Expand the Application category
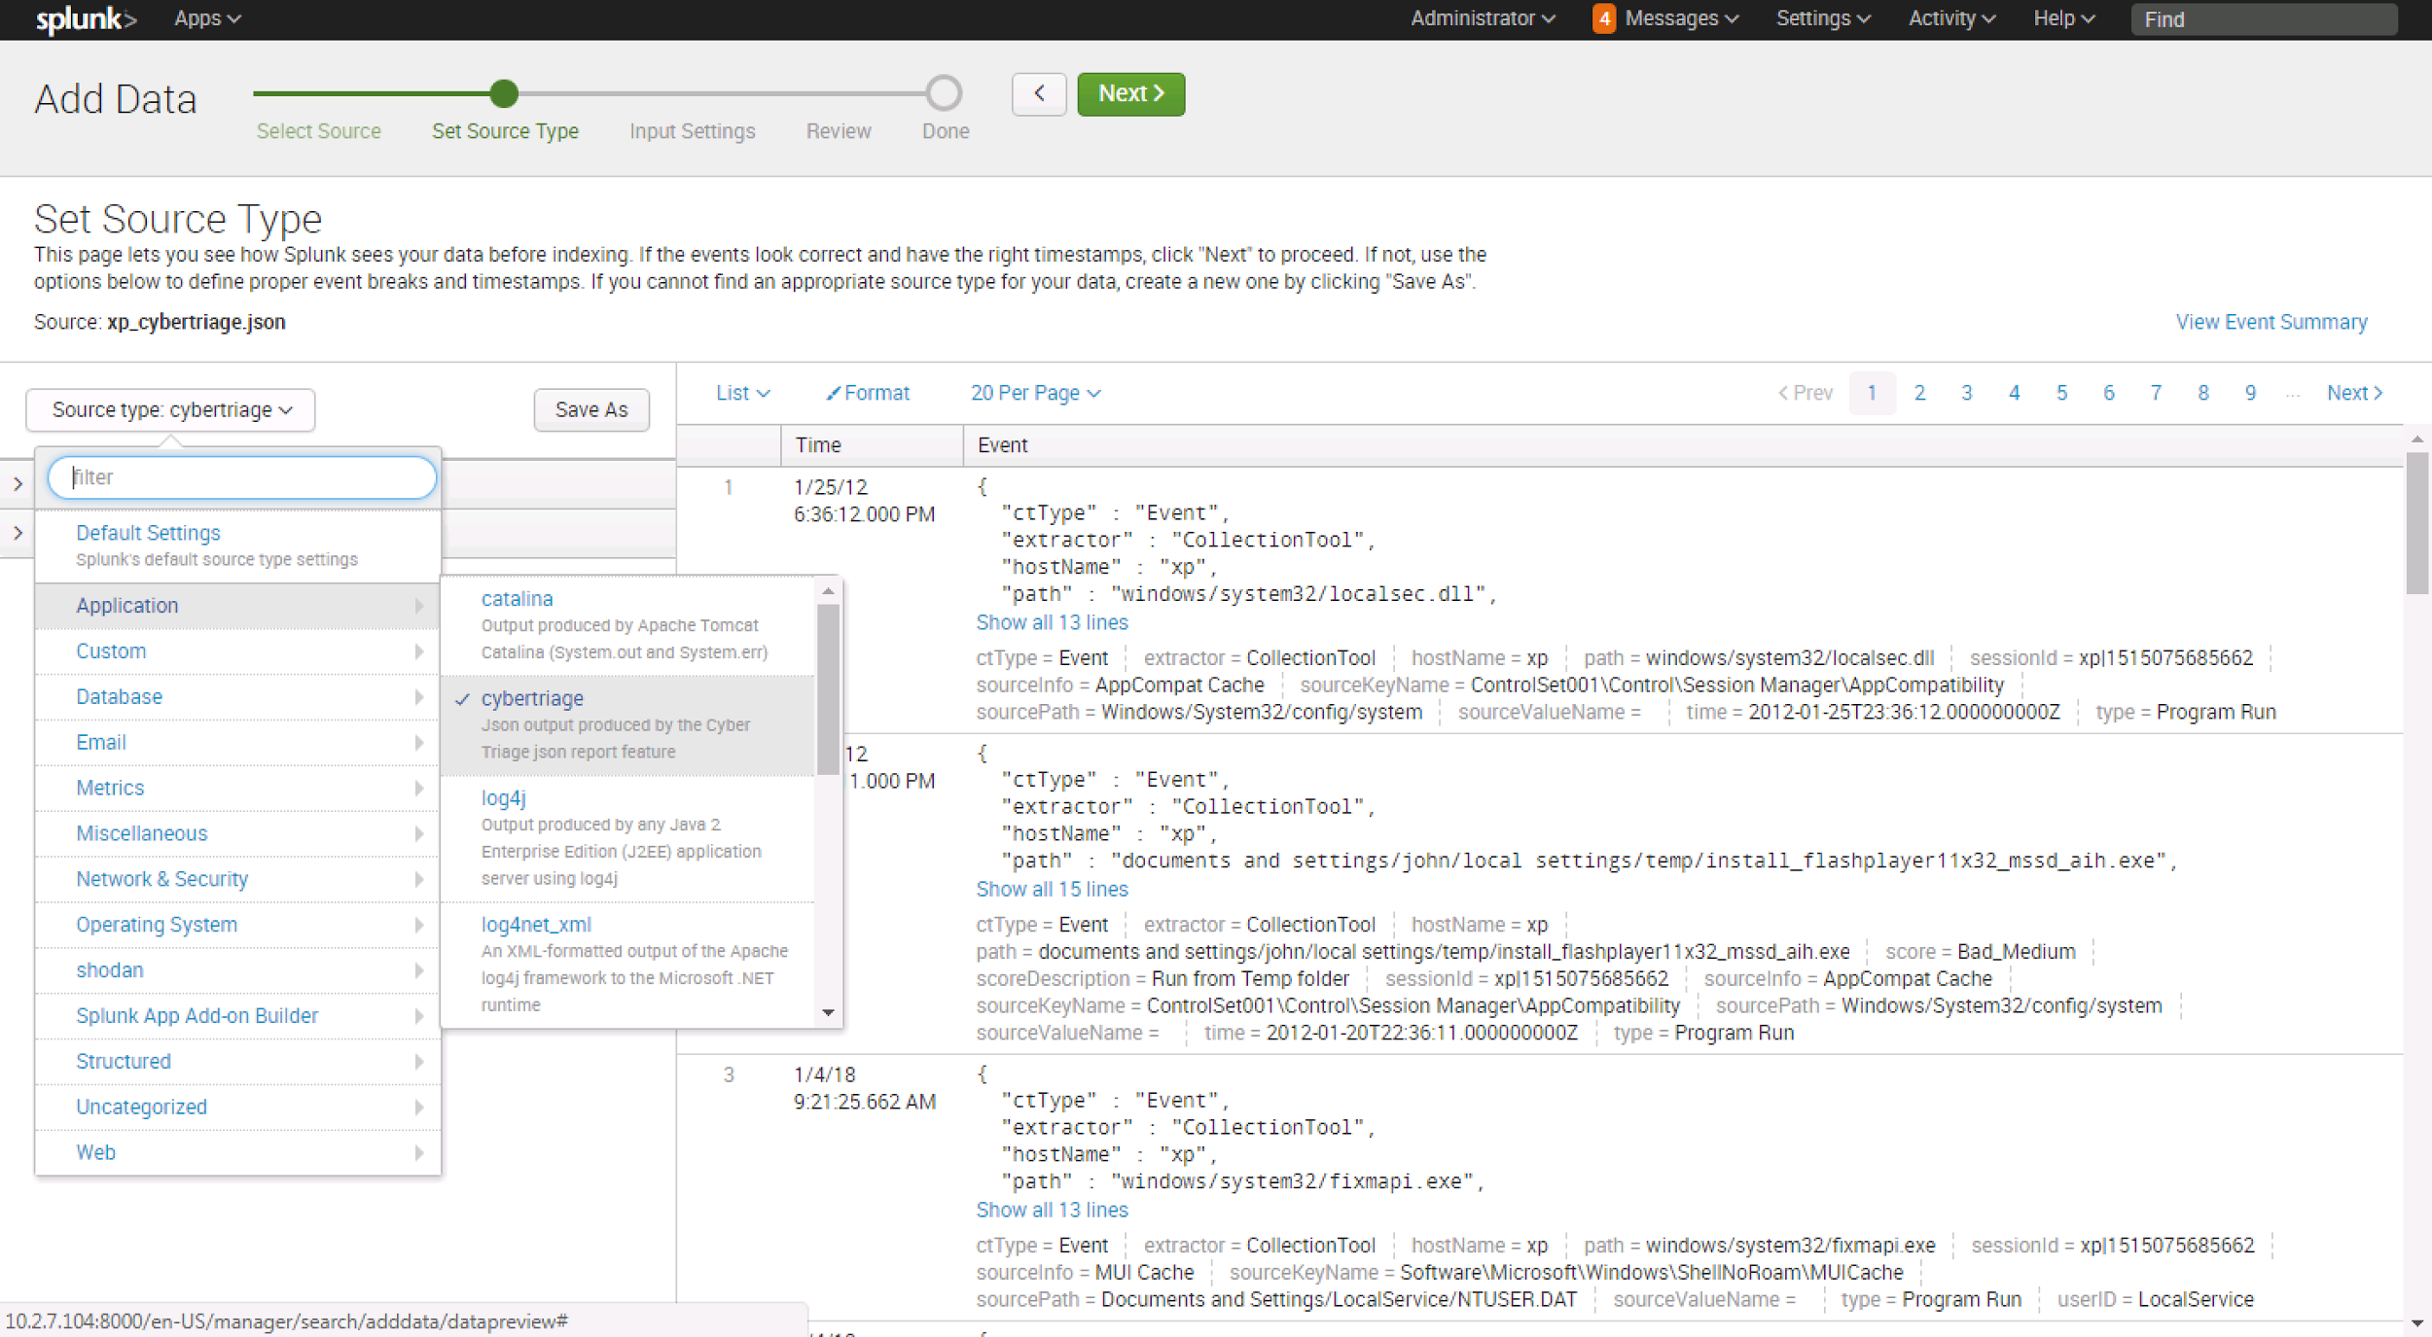The width and height of the screenshot is (2432, 1337). click(x=237, y=606)
